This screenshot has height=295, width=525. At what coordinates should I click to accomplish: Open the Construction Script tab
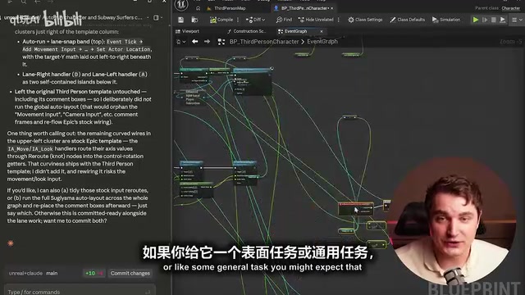click(246, 31)
